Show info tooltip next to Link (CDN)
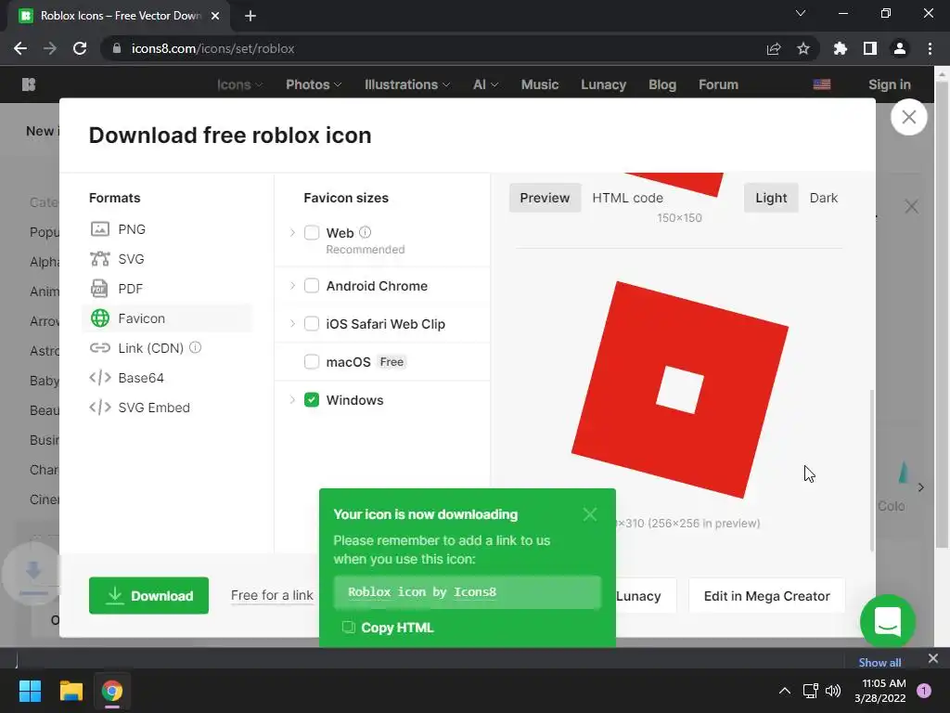Image resolution: width=950 pixels, height=713 pixels. tap(195, 347)
